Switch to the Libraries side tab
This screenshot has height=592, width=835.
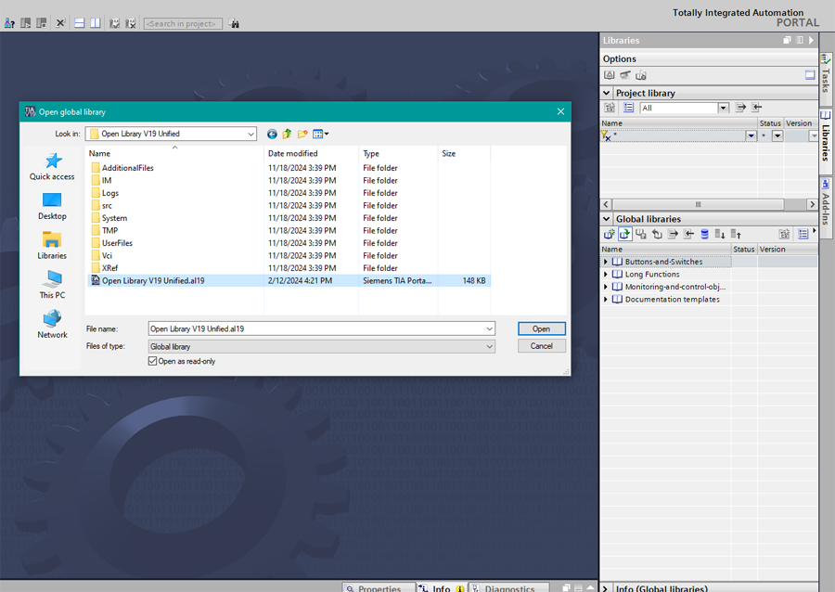tap(826, 140)
